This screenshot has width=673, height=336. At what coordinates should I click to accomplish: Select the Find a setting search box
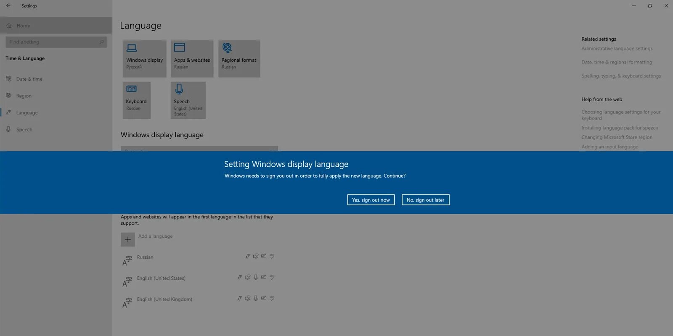[x=56, y=42]
